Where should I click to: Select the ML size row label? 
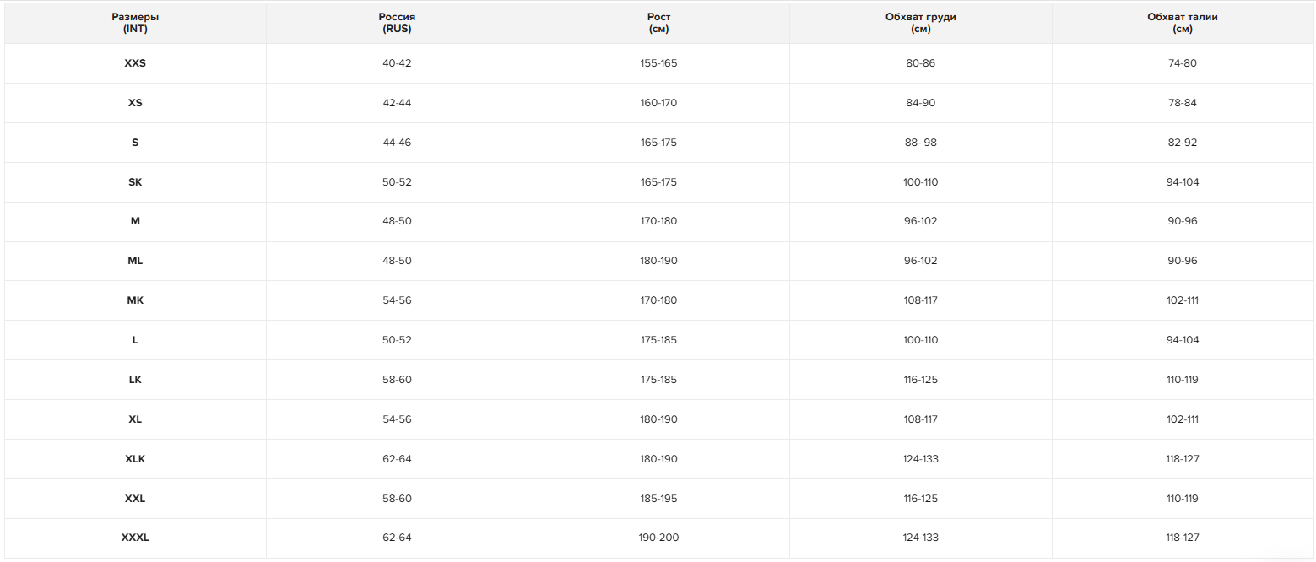click(x=135, y=261)
